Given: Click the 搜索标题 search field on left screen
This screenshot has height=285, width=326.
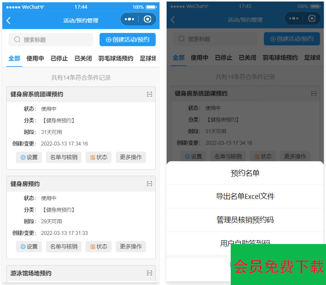Looking at the screenshot, I should (x=50, y=39).
